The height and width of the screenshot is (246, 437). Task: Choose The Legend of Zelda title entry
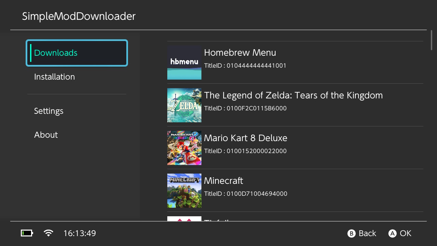click(x=293, y=95)
